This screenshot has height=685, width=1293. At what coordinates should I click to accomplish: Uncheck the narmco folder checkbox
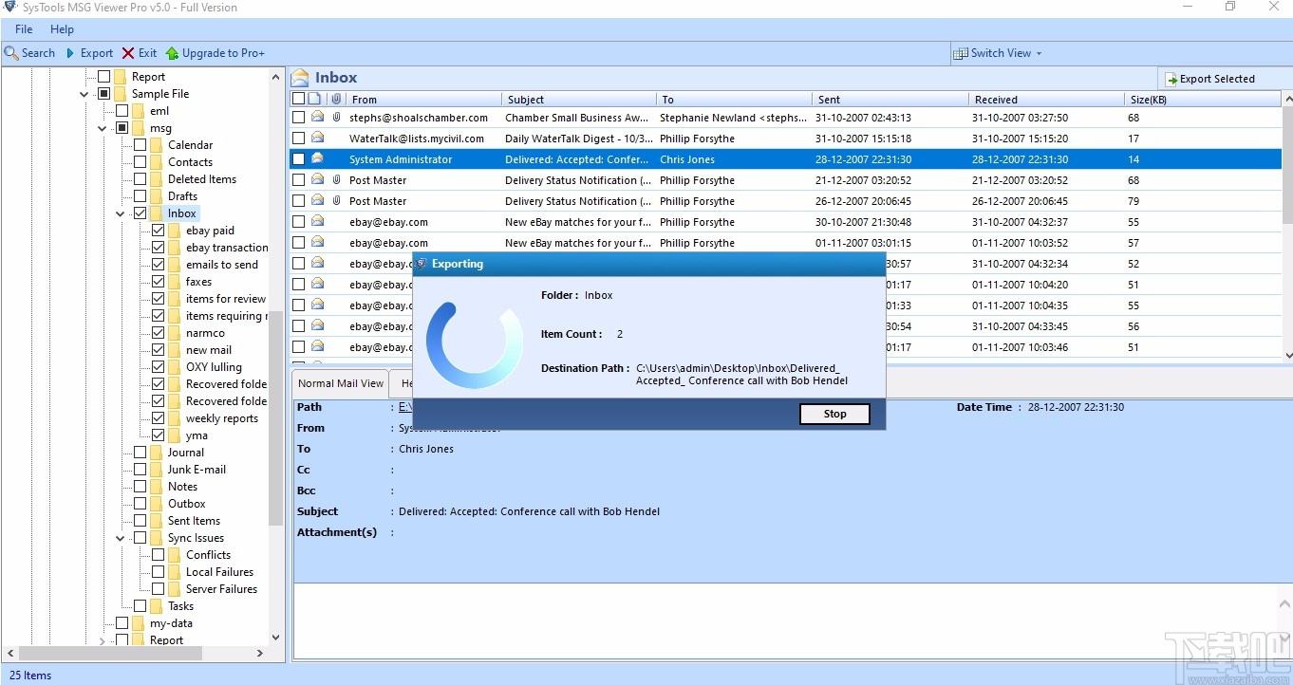pyautogui.click(x=158, y=333)
